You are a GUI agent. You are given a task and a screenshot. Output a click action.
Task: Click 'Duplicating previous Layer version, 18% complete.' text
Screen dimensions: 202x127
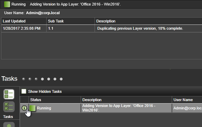(x=140, y=28)
